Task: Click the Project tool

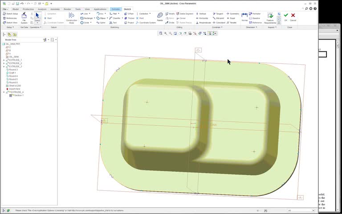Action: 129,23
